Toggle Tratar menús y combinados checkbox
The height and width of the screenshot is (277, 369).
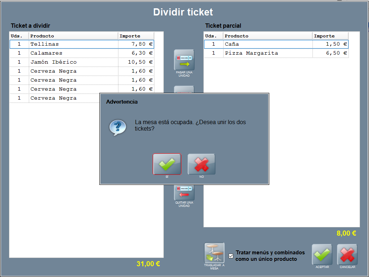click(x=231, y=256)
